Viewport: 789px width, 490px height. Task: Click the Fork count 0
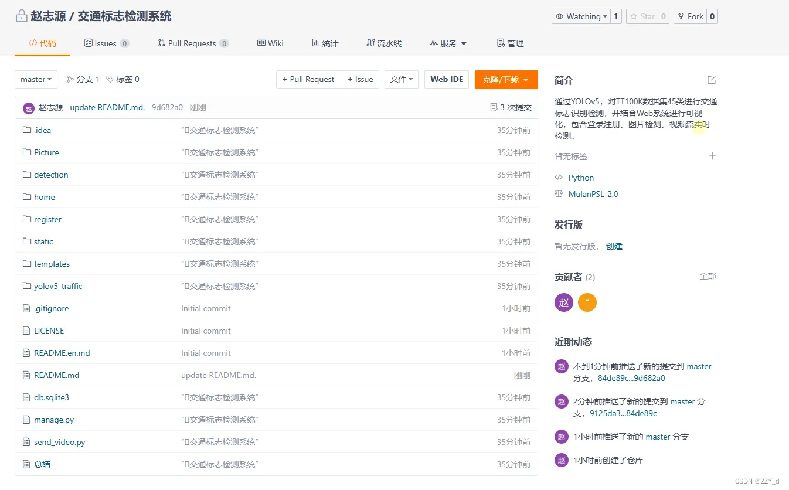pyautogui.click(x=712, y=16)
